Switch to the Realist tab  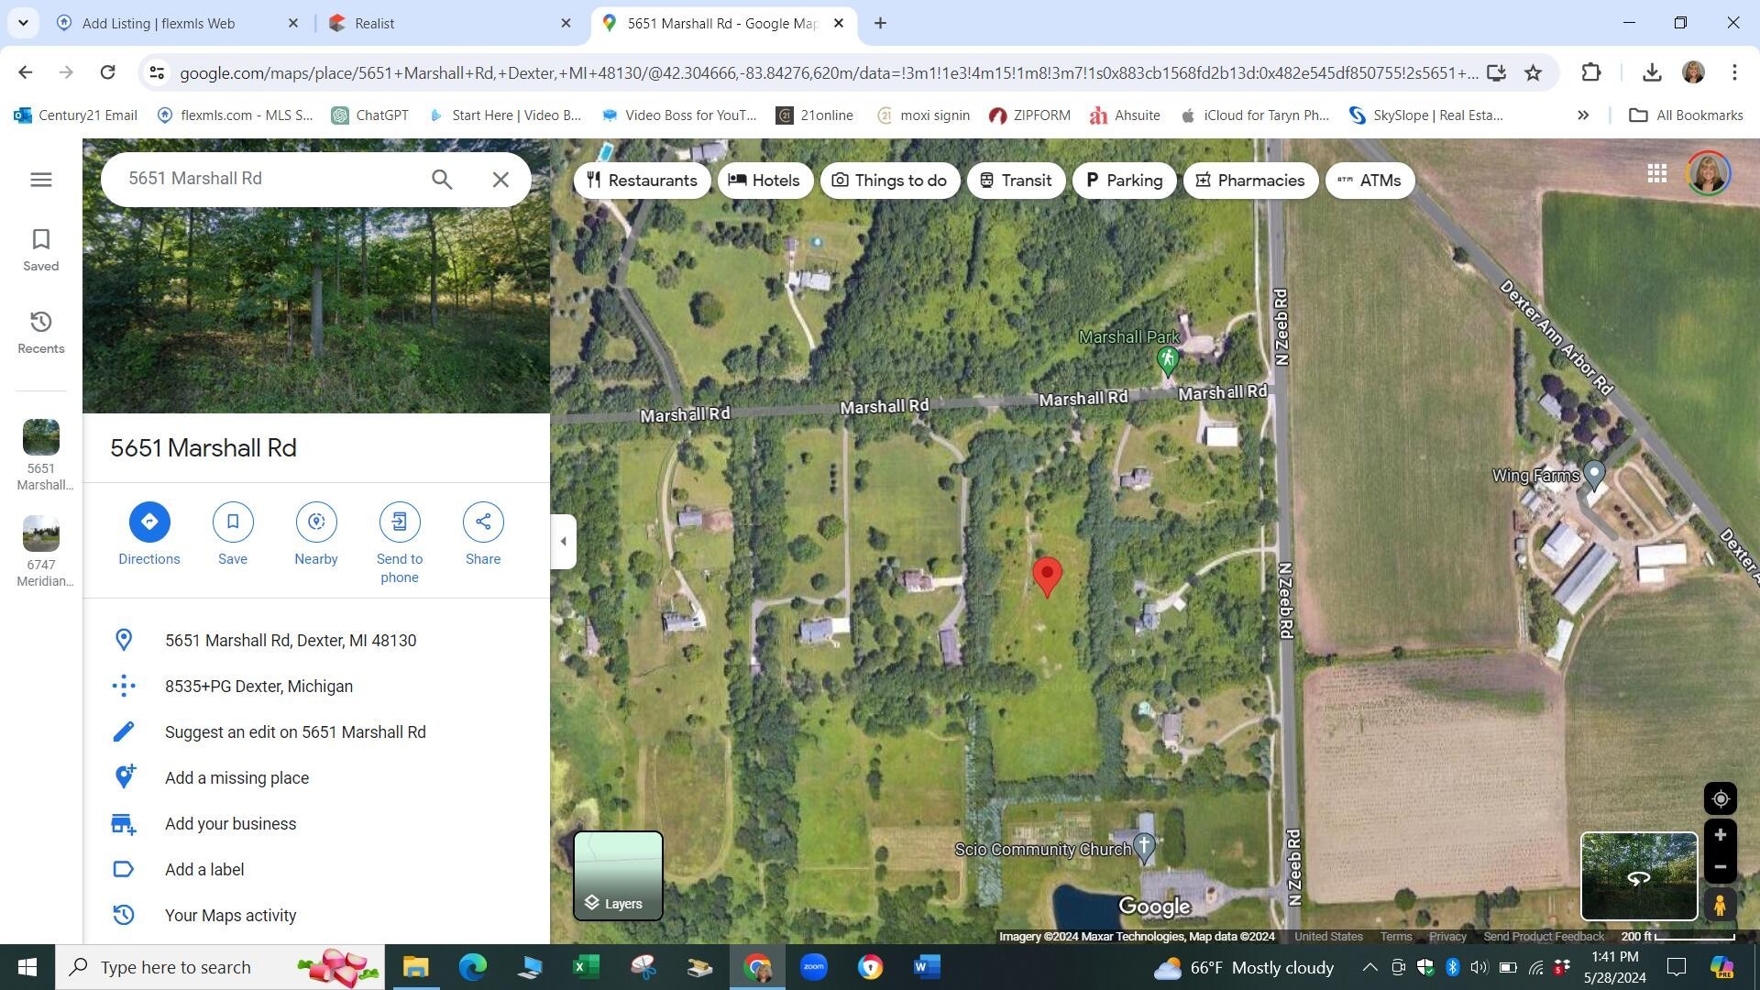click(447, 24)
